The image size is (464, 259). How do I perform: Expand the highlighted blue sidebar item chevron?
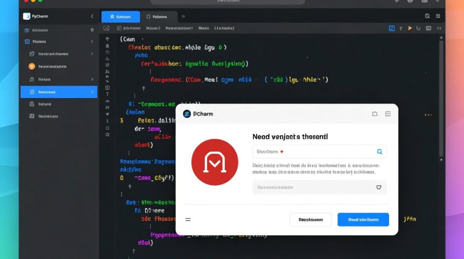click(x=92, y=92)
